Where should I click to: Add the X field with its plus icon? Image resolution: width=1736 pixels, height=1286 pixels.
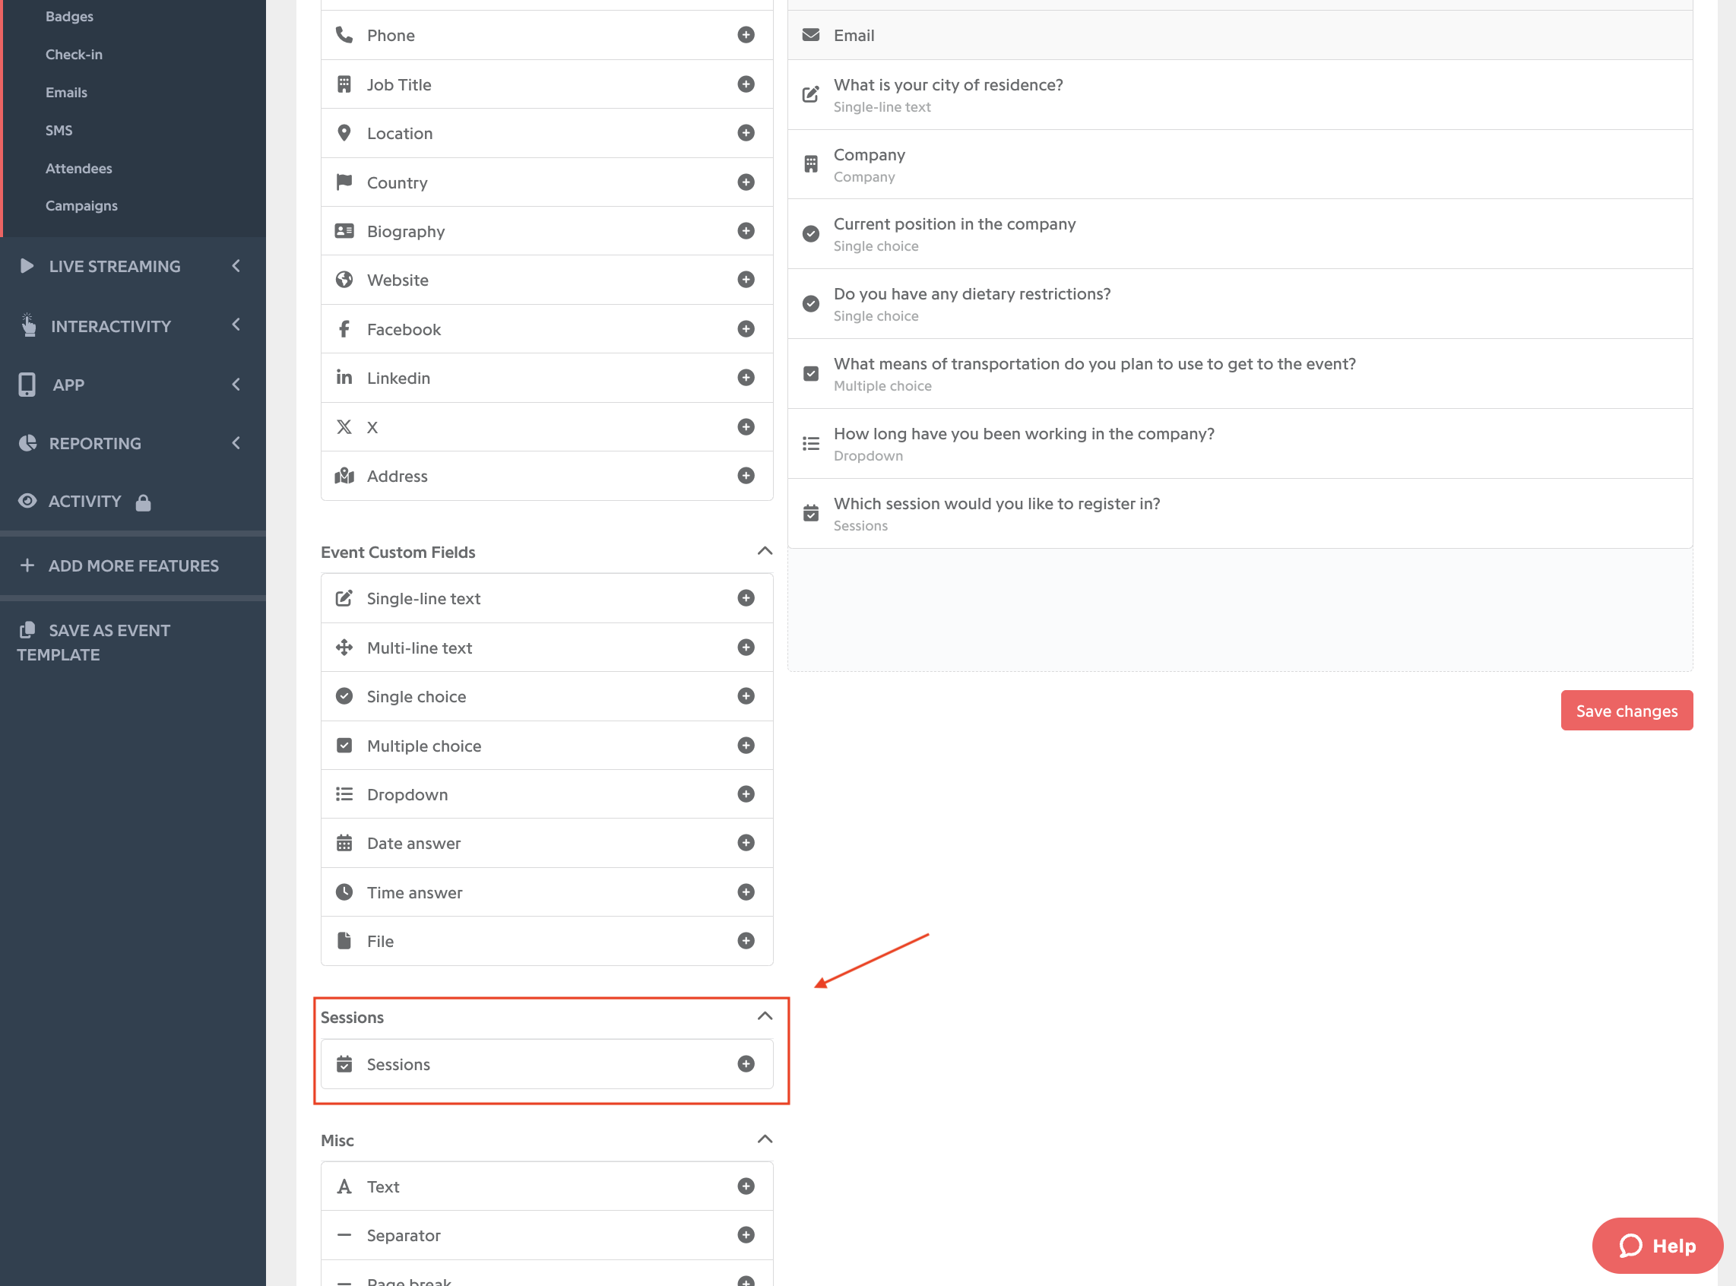(746, 426)
